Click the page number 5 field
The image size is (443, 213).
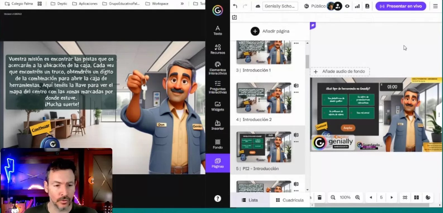[381, 197]
